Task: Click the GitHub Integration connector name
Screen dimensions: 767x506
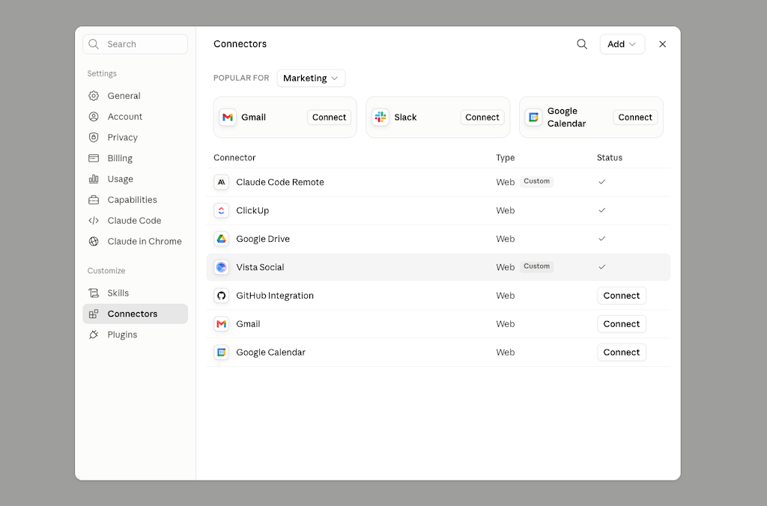Action: click(275, 296)
